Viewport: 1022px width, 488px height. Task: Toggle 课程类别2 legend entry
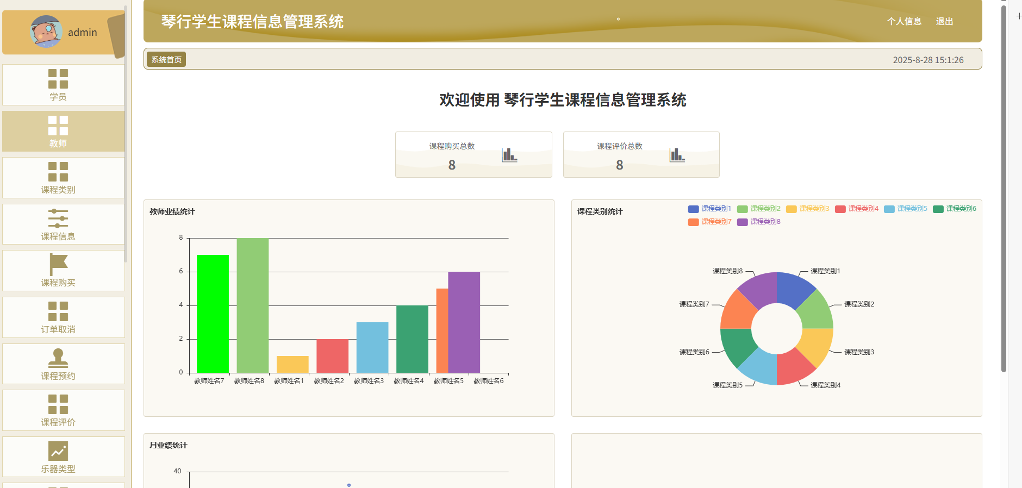(758, 209)
